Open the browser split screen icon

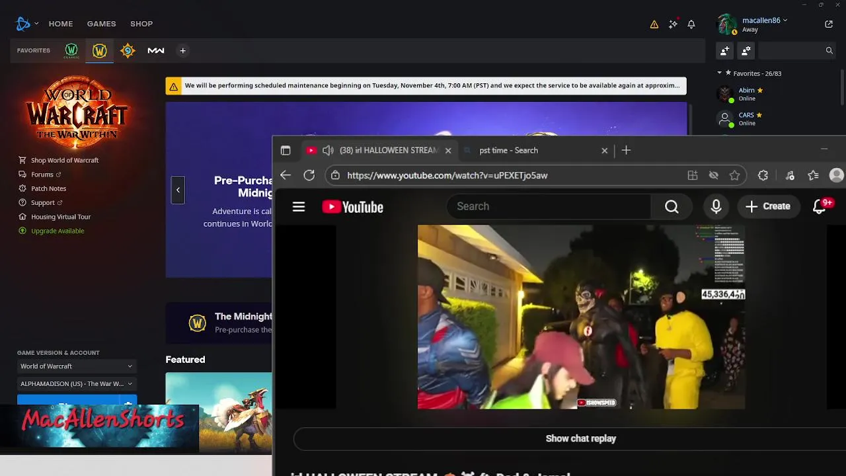point(693,175)
